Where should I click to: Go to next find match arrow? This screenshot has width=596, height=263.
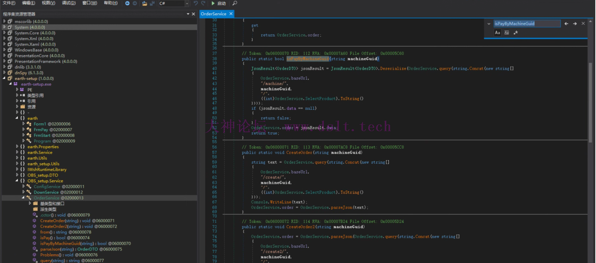coord(575,24)
